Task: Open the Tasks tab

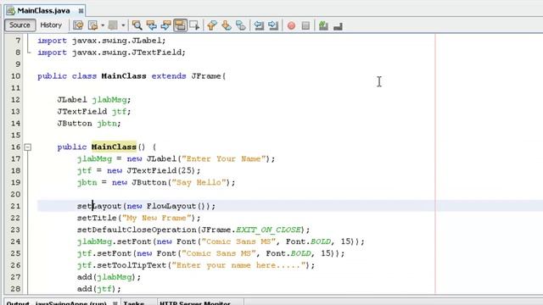Action: click(x=134, y=303)
